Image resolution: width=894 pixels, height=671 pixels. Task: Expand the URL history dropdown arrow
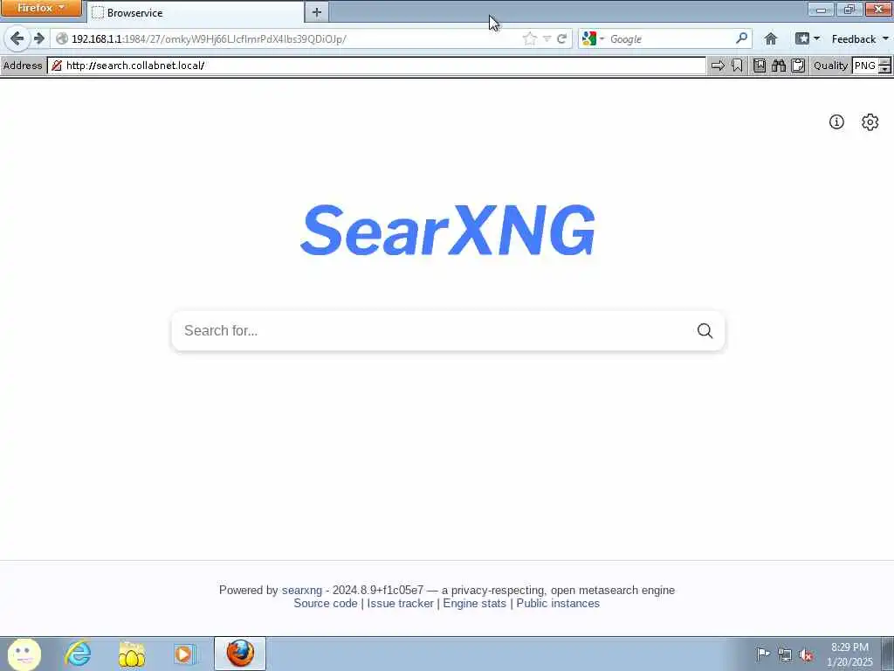547,38
